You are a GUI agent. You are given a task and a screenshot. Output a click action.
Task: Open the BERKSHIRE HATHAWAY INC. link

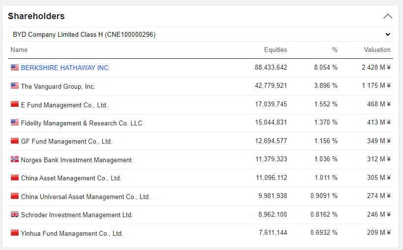coord(65,68)
